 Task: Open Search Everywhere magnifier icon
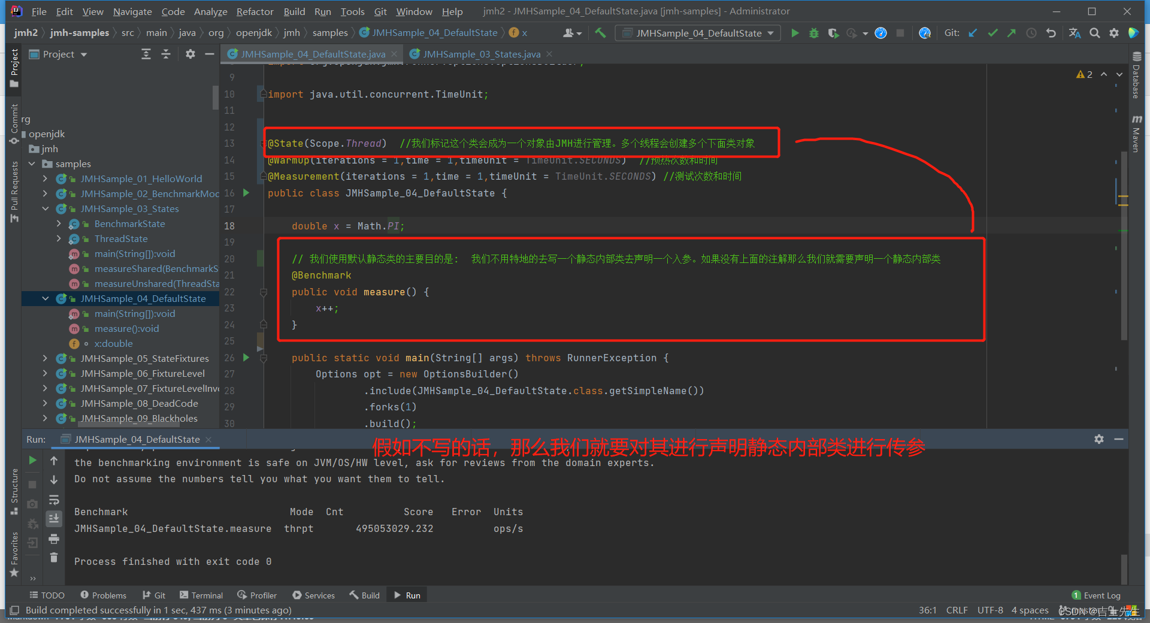[x=1095, y=33]
